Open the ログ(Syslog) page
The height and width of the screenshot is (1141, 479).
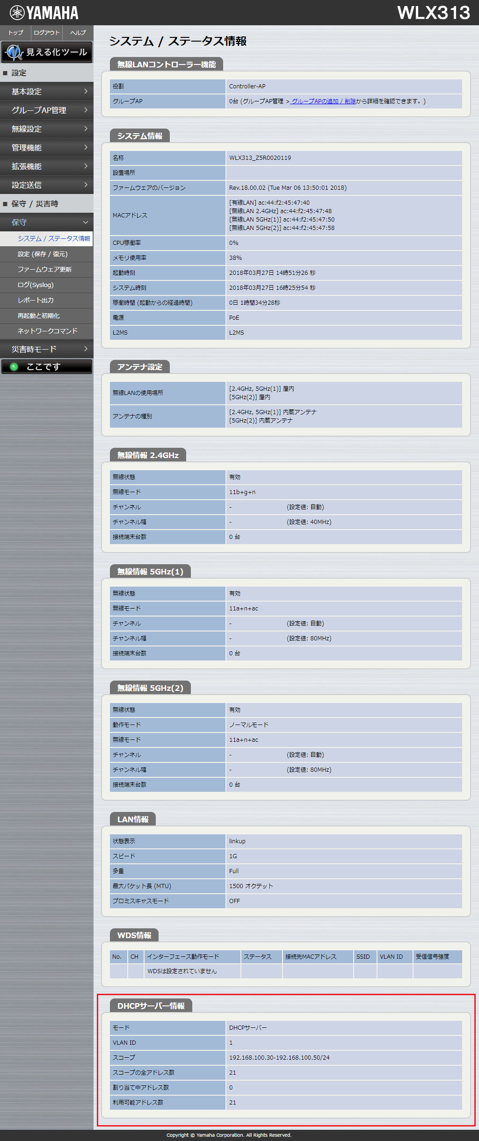(36, 285)
